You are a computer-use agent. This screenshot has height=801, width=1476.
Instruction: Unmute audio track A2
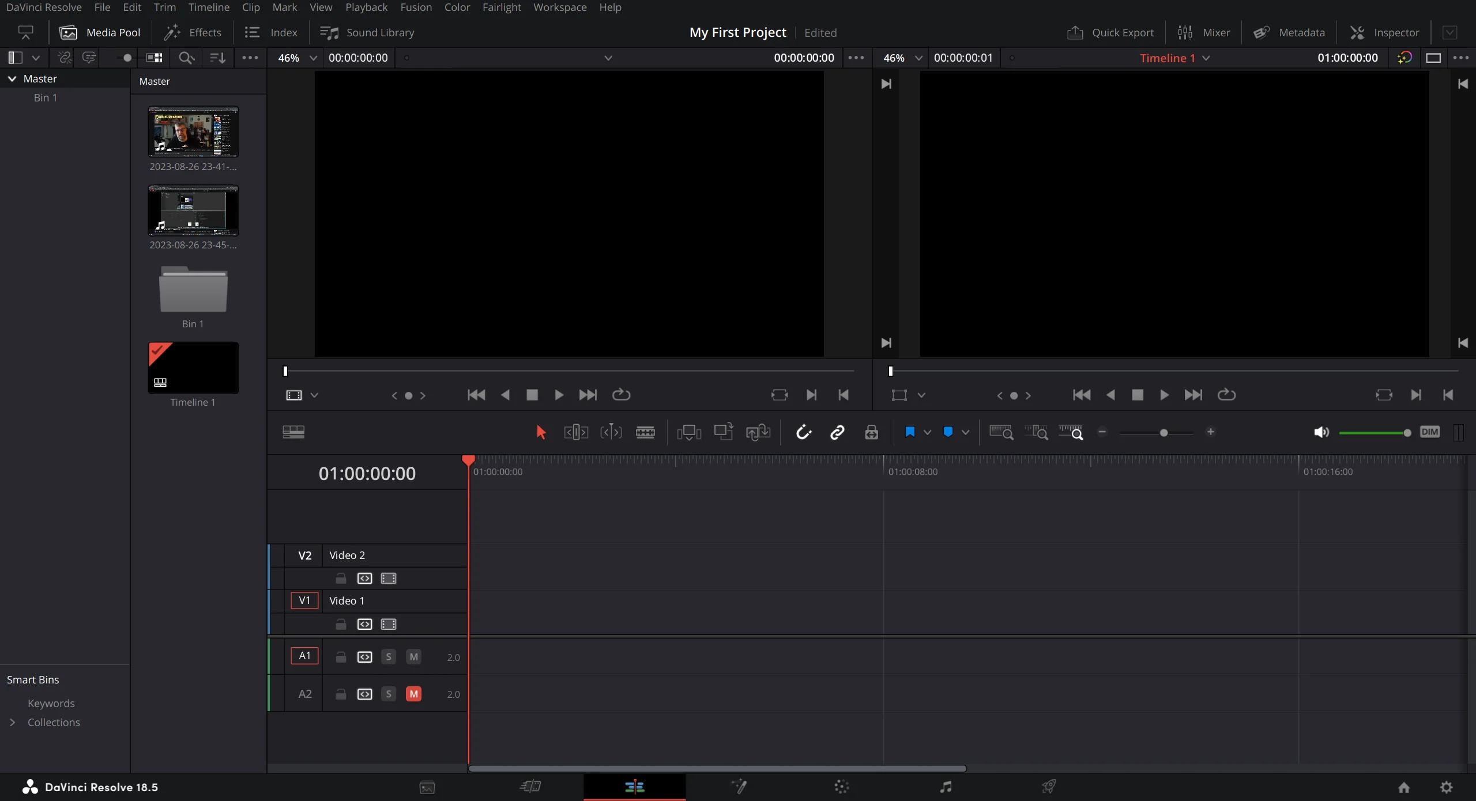[413, 694]
